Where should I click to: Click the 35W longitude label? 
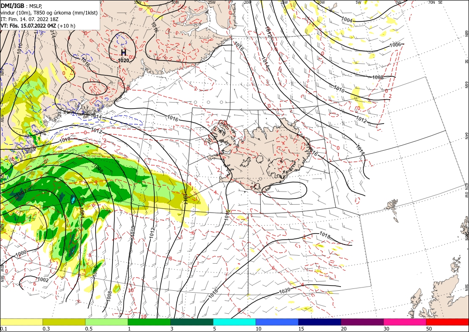coord(137,2)
